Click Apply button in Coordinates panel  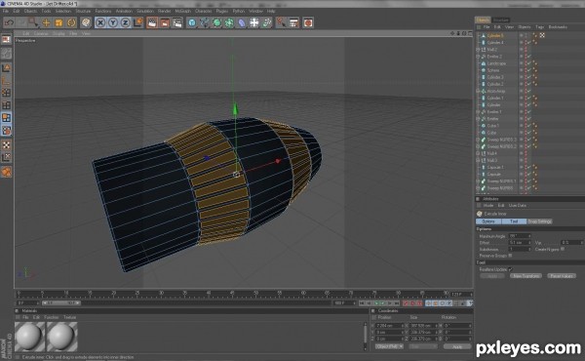[457, 346]
